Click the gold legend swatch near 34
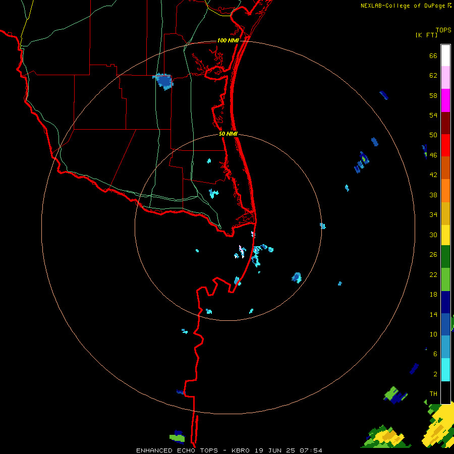This screenshot has width=454, height=454. pos(445,213)
